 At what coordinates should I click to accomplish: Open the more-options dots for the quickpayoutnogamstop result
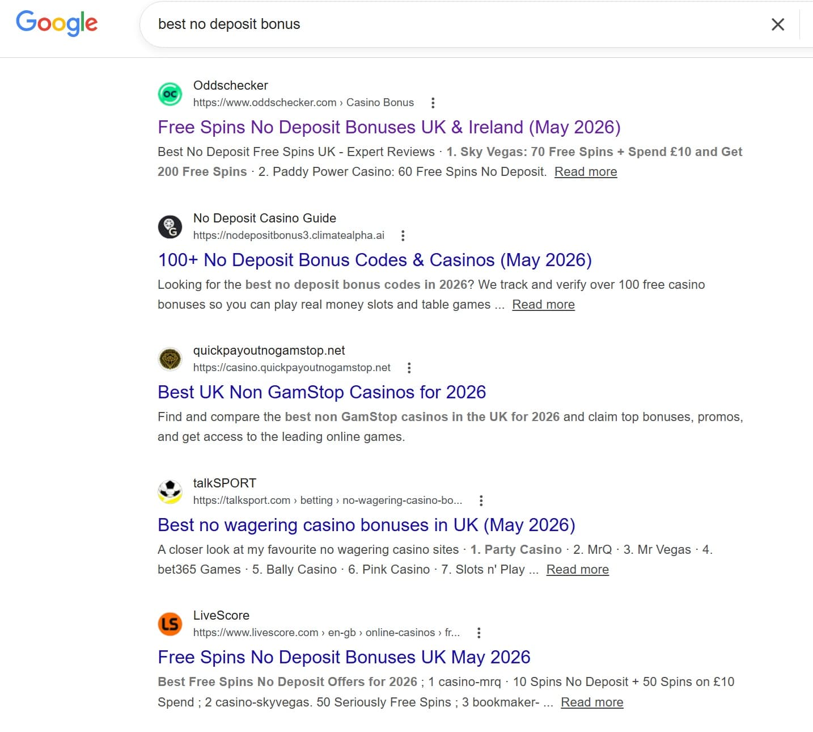(x=409, y=368)
